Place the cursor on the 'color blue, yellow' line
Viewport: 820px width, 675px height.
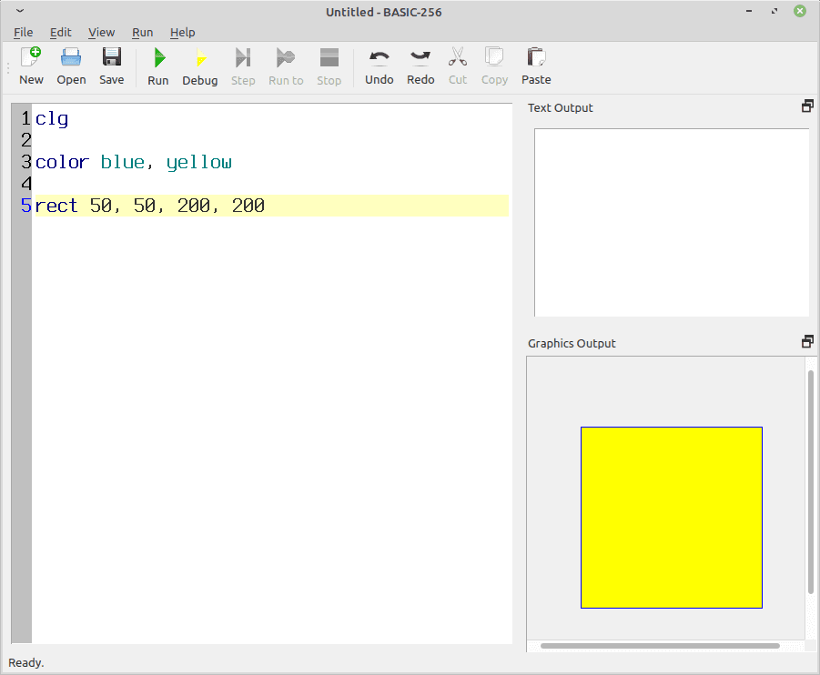pos(133,163)
